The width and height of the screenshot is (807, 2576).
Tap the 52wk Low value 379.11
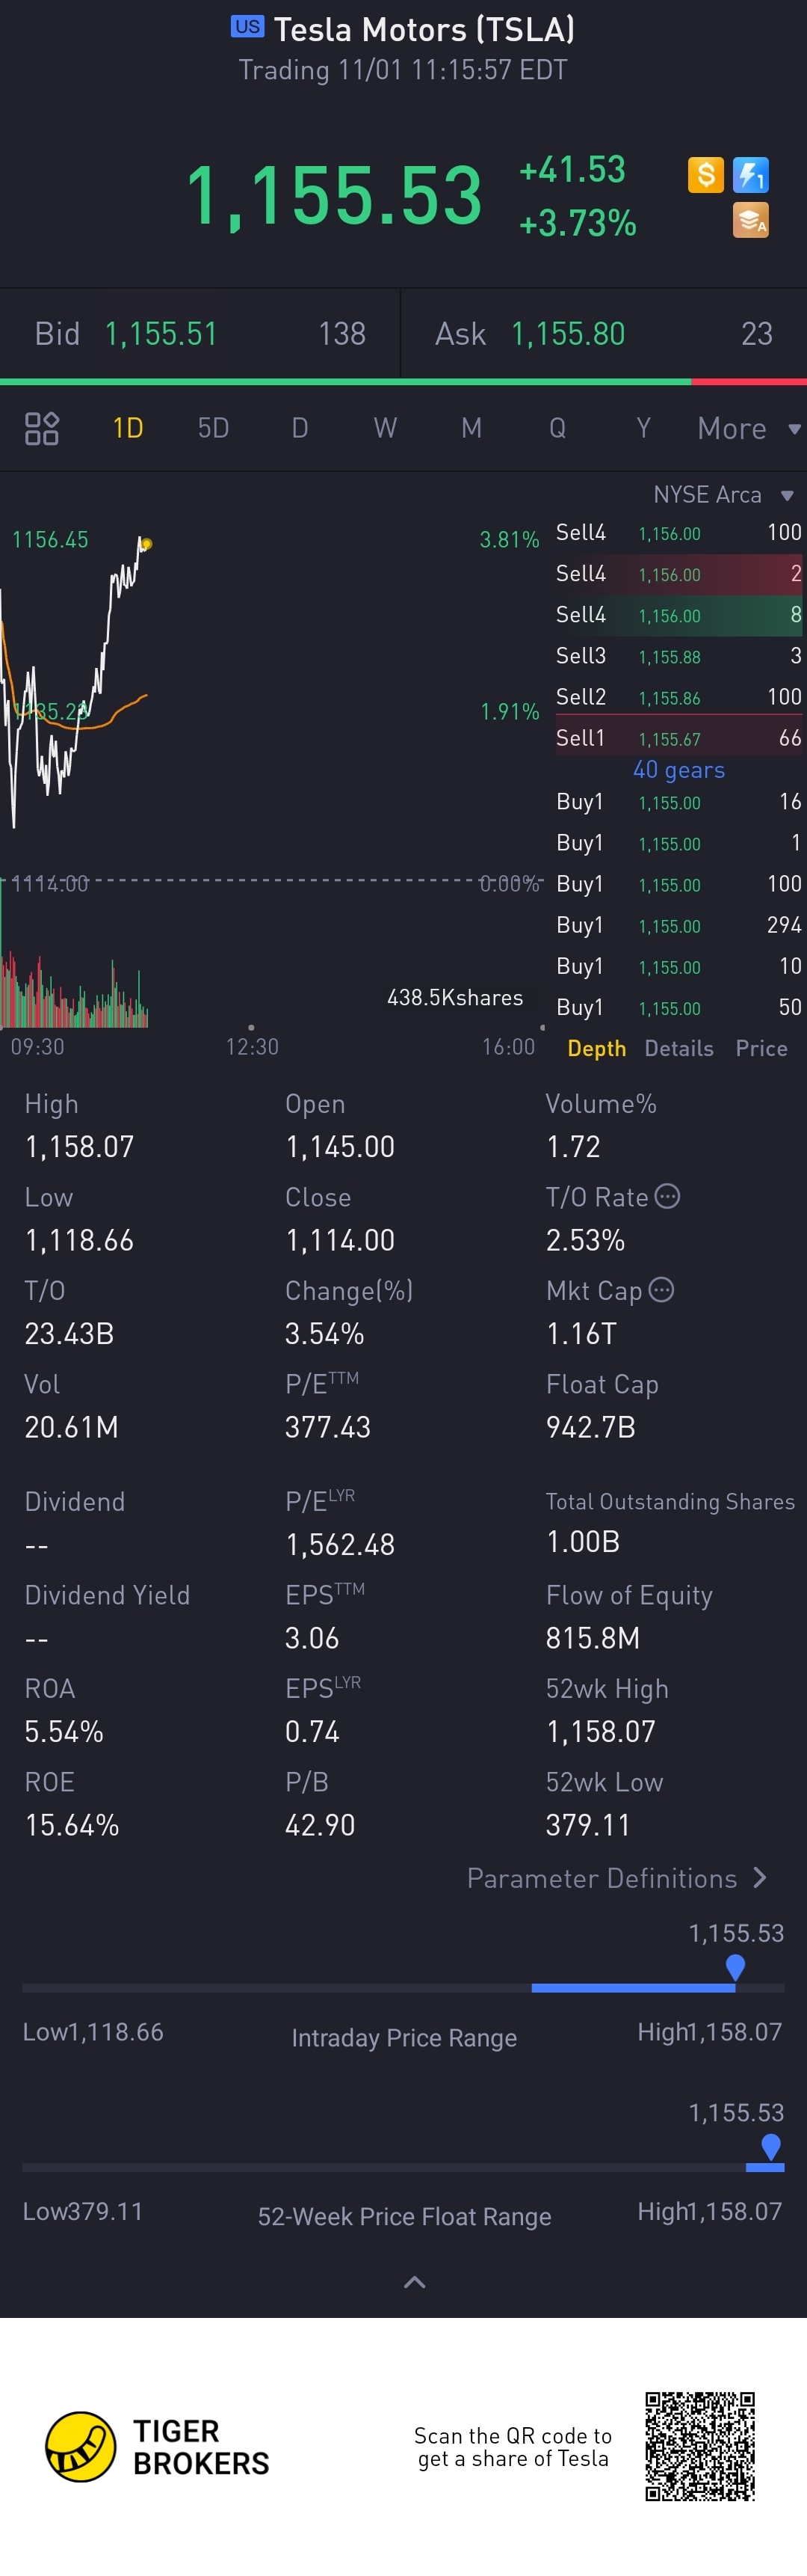[x=587, y=1826]
